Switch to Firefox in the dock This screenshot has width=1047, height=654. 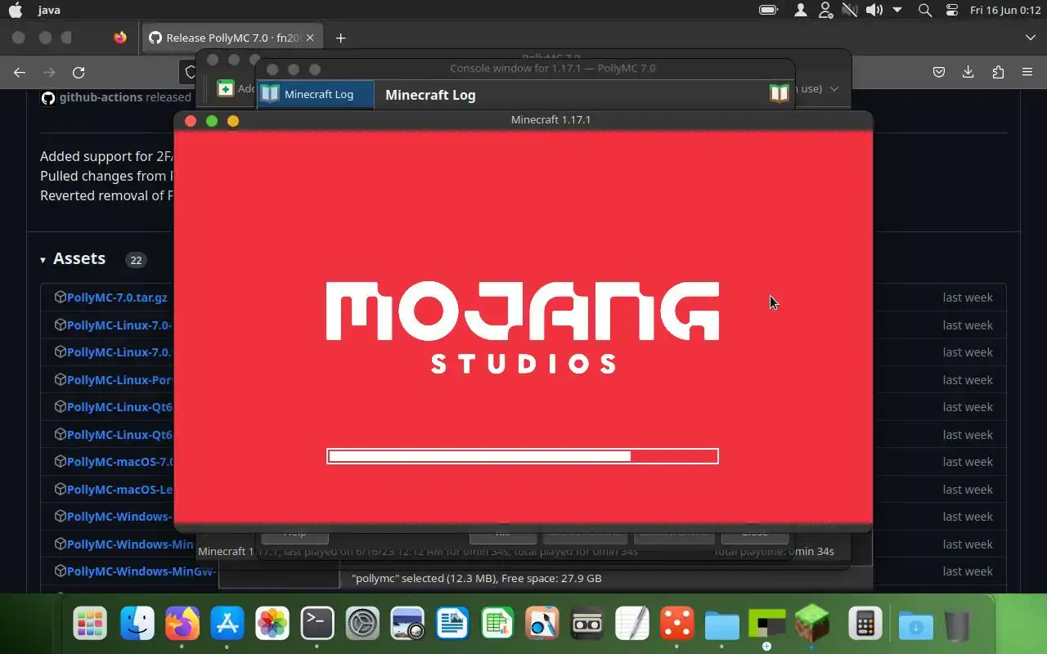(x=182, y=625)
